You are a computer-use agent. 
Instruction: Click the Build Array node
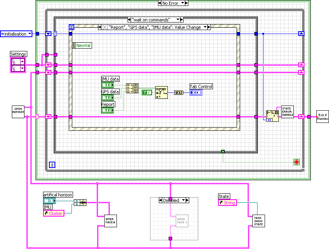tap(132, 88)
